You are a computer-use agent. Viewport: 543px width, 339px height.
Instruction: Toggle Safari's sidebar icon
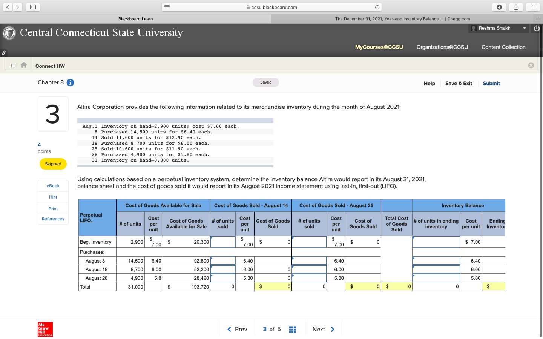coord(33,7)
